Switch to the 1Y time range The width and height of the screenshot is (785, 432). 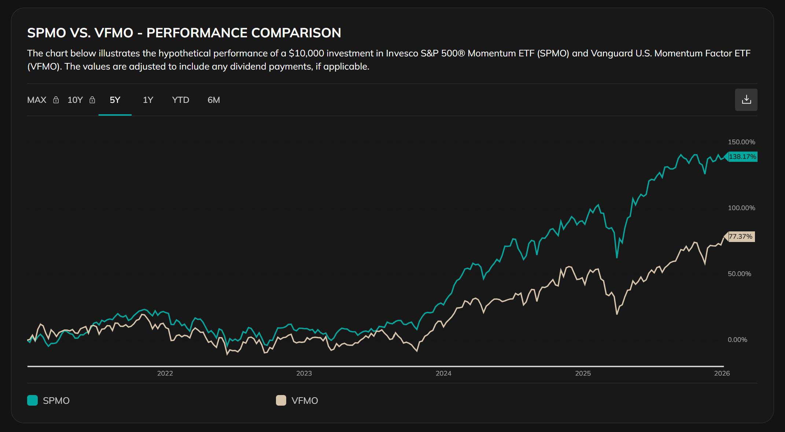(148, 100)
